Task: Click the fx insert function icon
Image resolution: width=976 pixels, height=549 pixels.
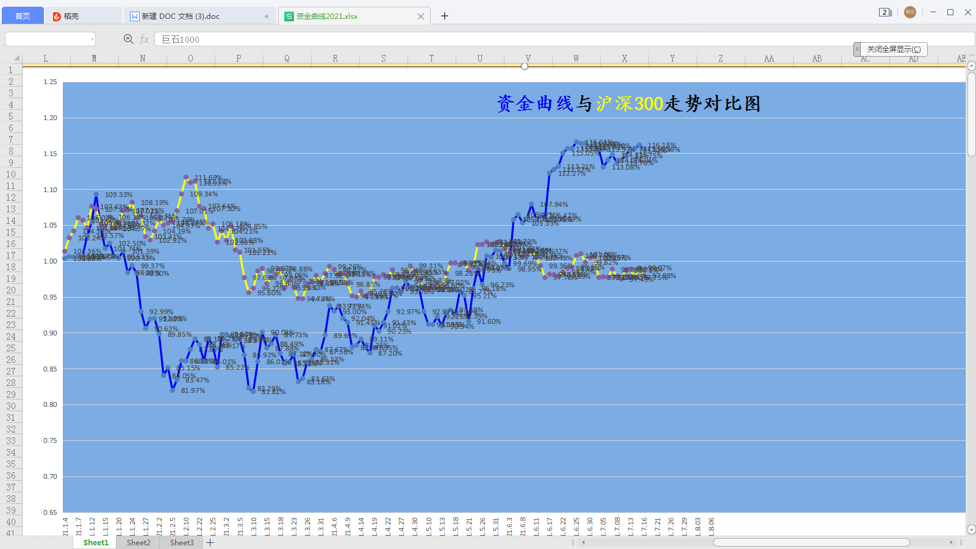Action: [x=145, y=39]
